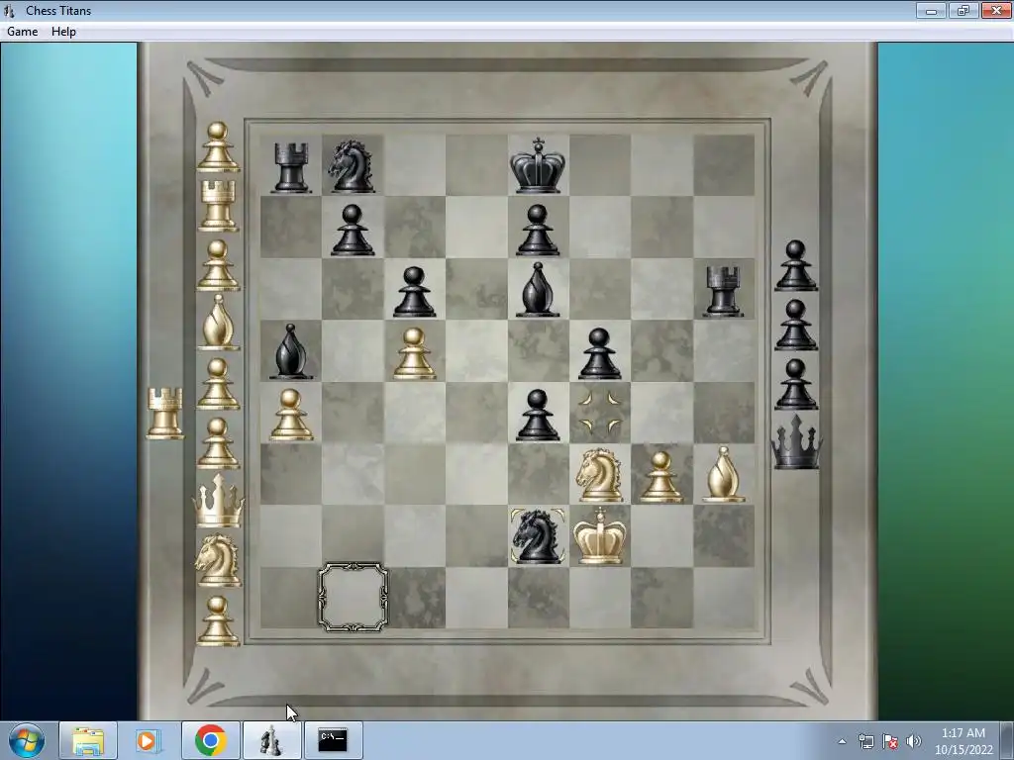Switch to Chess Titans taskbar button
This screenshot has width=1014, height=760.
[x=271, y=740]
